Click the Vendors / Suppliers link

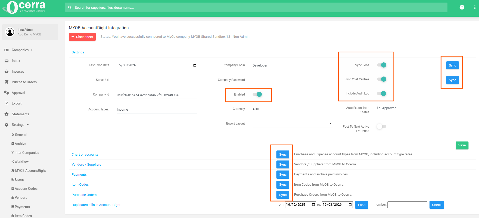[x=86, y=164]
